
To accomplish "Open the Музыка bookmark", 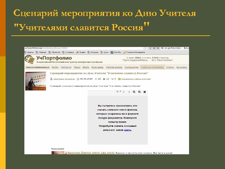I will click(93, 52).
